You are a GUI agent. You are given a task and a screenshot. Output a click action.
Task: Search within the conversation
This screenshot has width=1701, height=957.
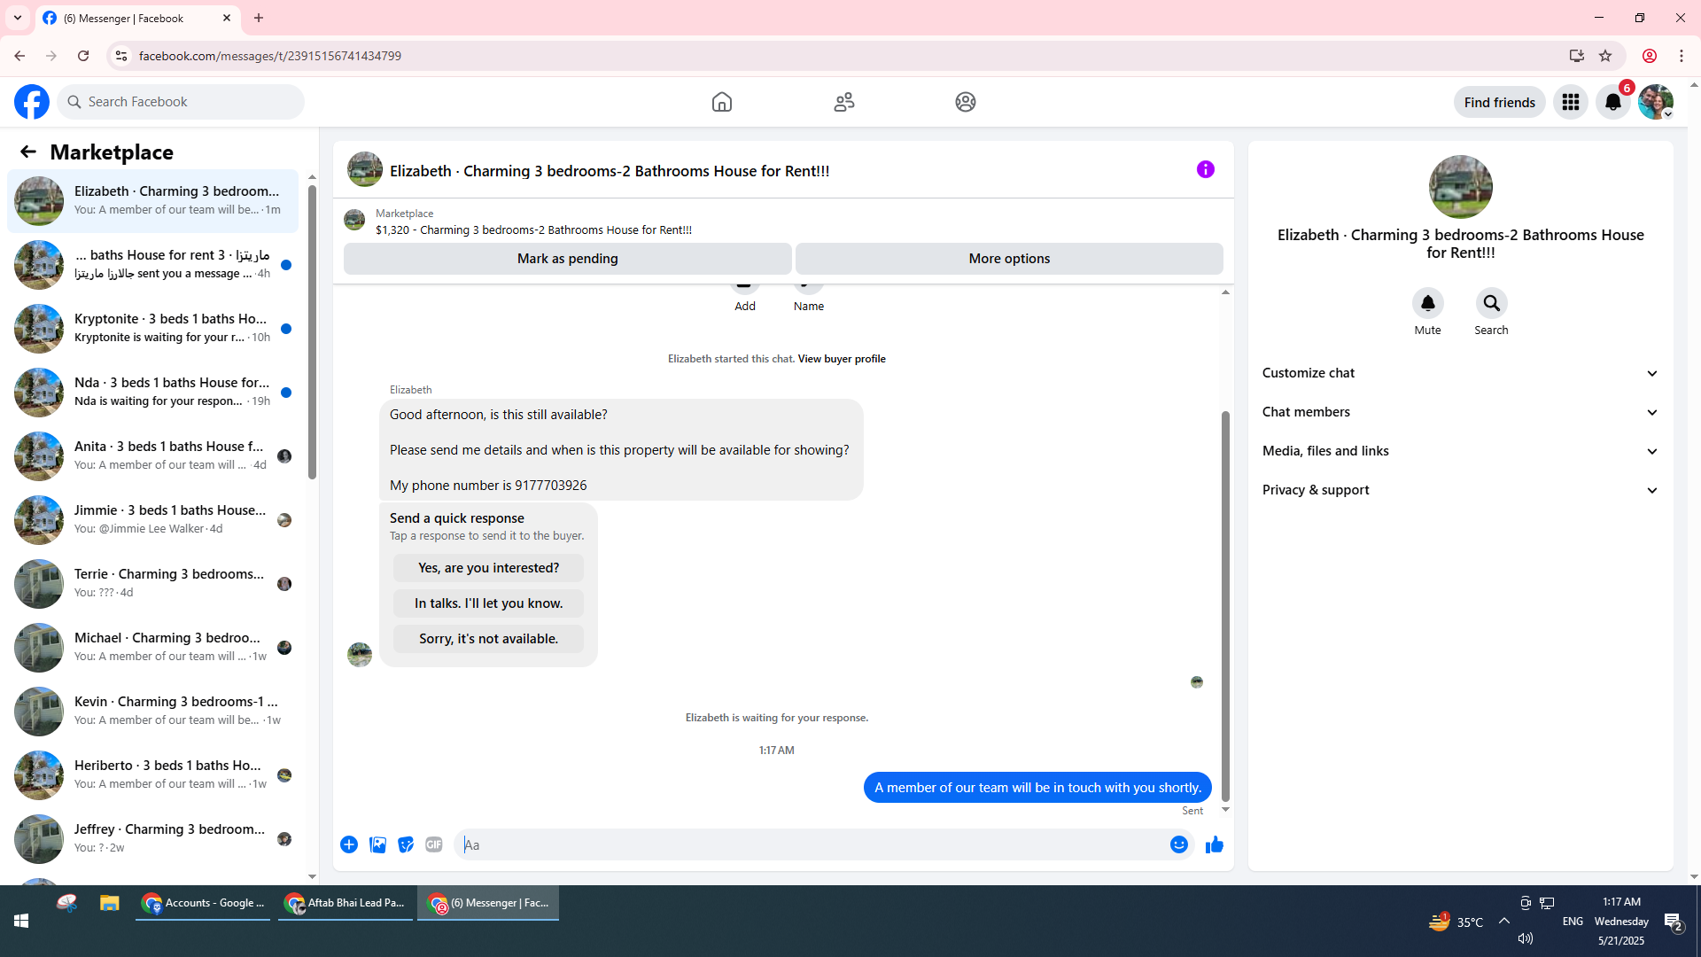(x=1491, y=304)
